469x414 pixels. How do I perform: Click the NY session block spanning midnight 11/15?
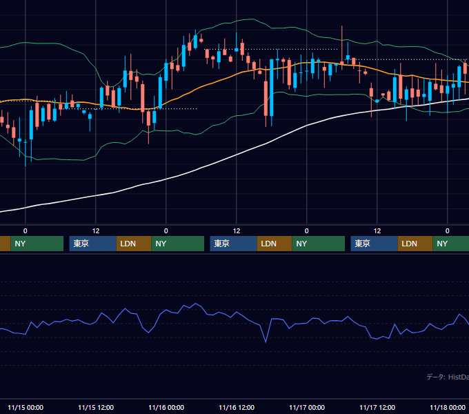click(37, 244)
